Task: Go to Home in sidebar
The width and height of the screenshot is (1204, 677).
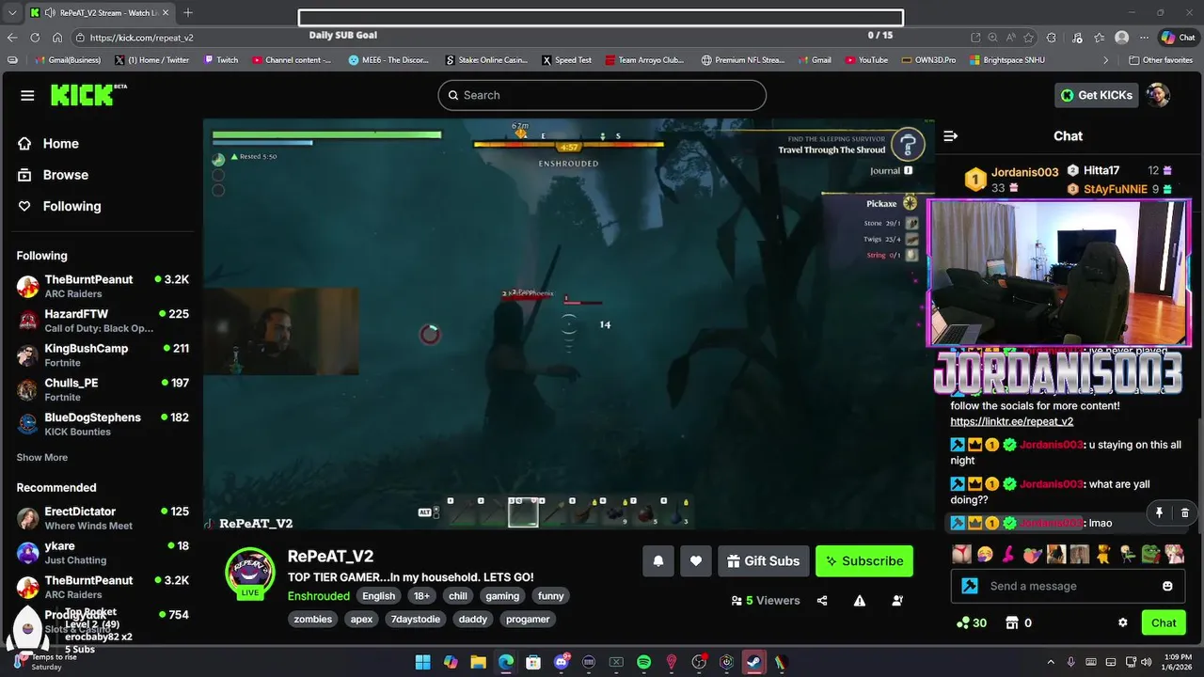Action: tap(60, 144)
